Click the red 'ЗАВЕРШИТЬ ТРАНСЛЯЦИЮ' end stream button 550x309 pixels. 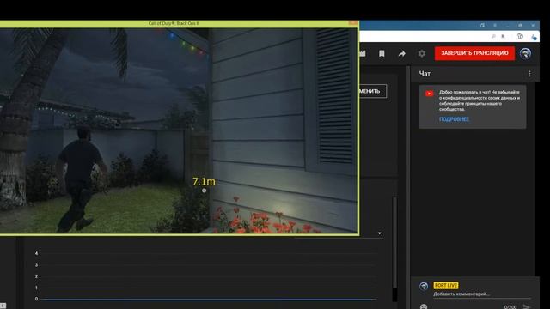(474, 53)
